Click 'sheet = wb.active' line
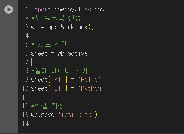The height and width of the screenshot is (134, 184). coord(59,53)
